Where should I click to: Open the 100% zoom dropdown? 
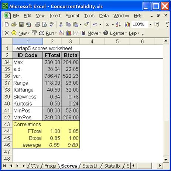[x=150, y=24]
